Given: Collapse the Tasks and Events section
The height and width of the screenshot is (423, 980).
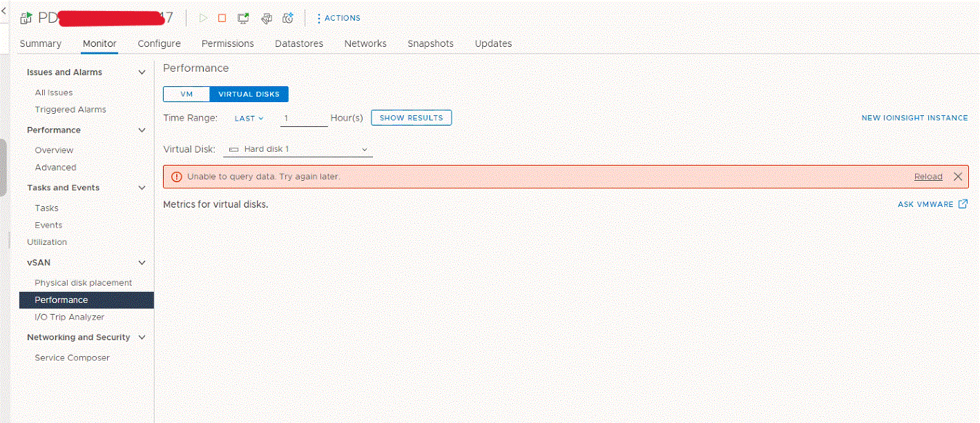Looking at the screenshot, I should [142, 188].
